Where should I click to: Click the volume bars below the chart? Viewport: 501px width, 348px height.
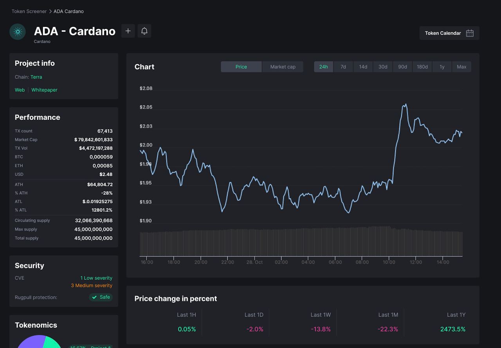301,242
